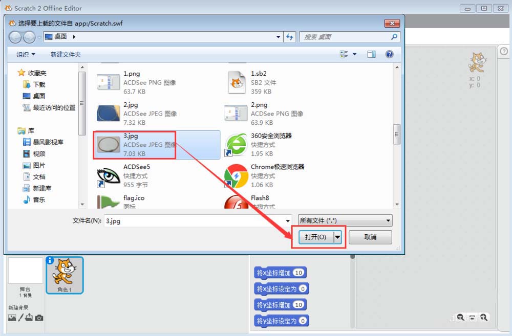512x336 pixels.
Task: Click zoom out icon in scripts area
Action: tap(460, 317)
